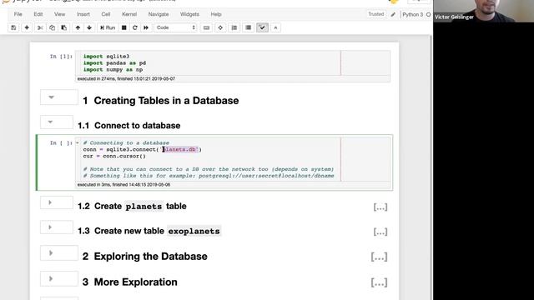534x300 pixels.
Task: Collapse the 1.1 Connect to database heading
Action: coord(50,122)
